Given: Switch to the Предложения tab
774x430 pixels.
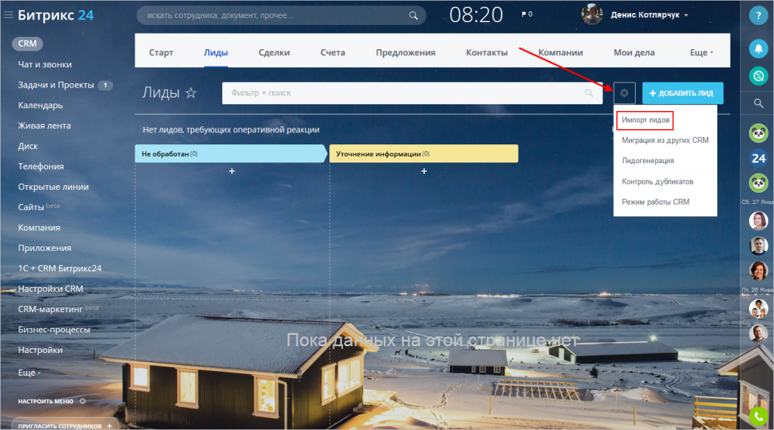Looking at the screenshot, I should tap(406, 52).
